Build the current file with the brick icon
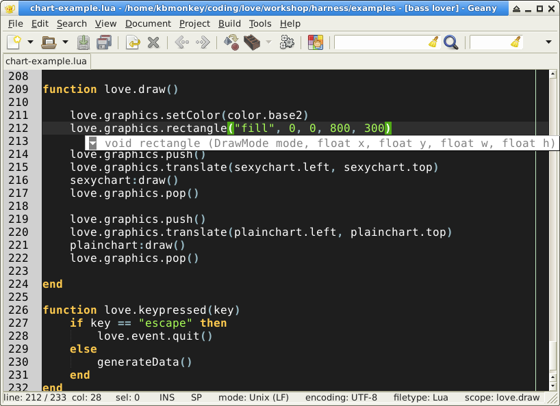 tap(252, 42)
